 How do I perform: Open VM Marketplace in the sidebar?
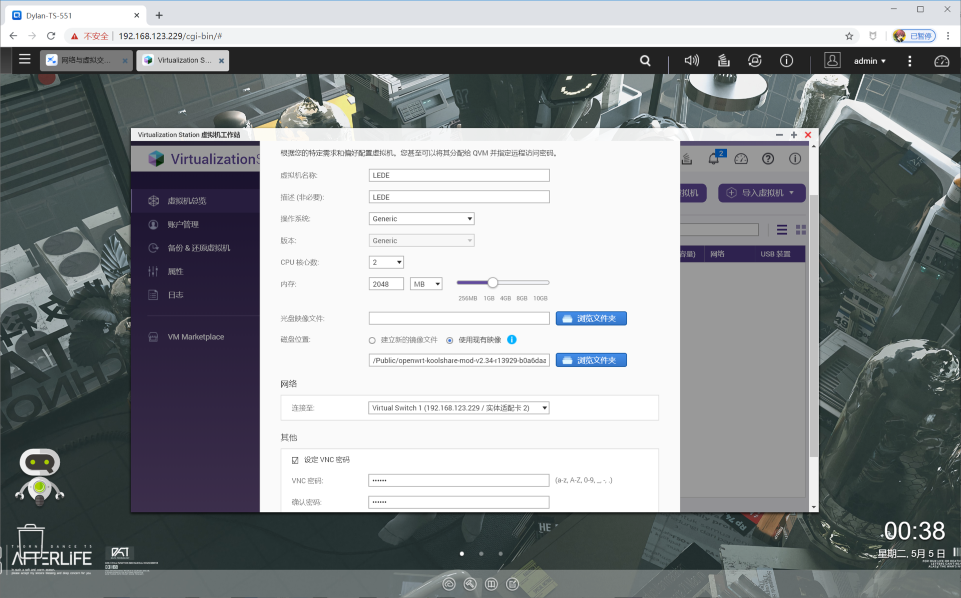196,337
